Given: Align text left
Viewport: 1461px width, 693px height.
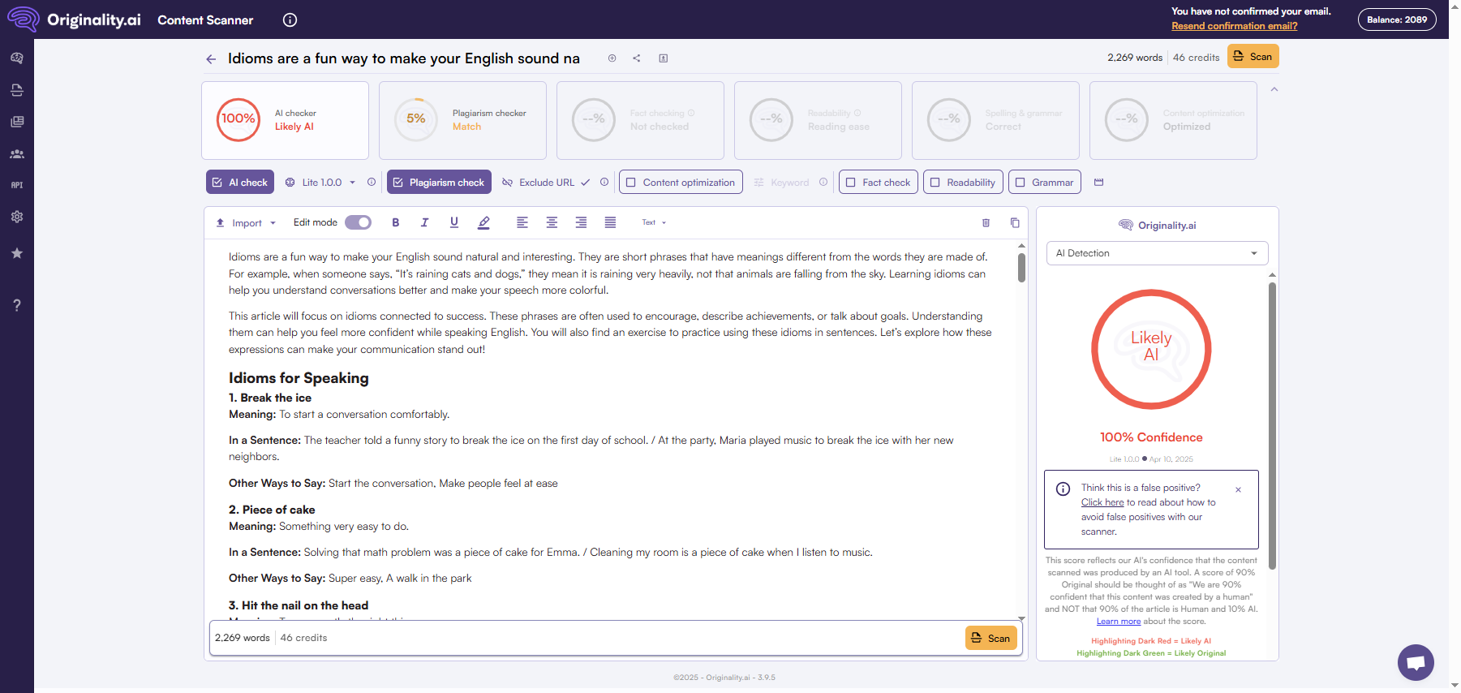Looking at the screenshot, I should 522,222.
